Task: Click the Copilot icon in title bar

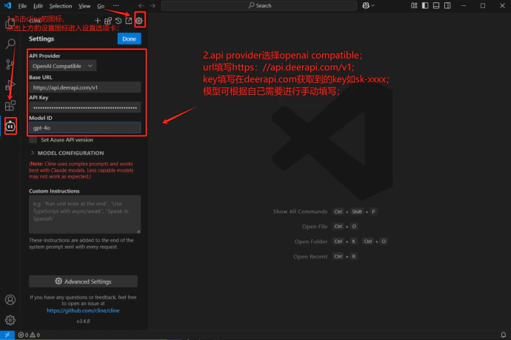Action: [366, 5]
